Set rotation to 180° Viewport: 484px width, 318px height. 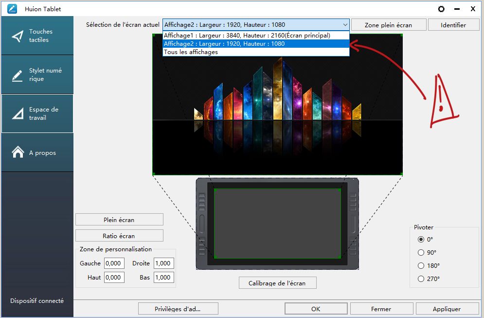pyautogui.click(x=421, y=265)
